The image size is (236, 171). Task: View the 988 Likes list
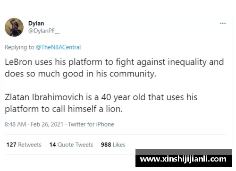(113, 145)
